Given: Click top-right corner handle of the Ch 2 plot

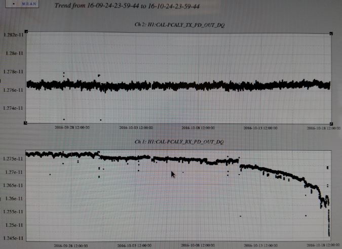Looking at the screenshot, I should click(x=331, y=33).
